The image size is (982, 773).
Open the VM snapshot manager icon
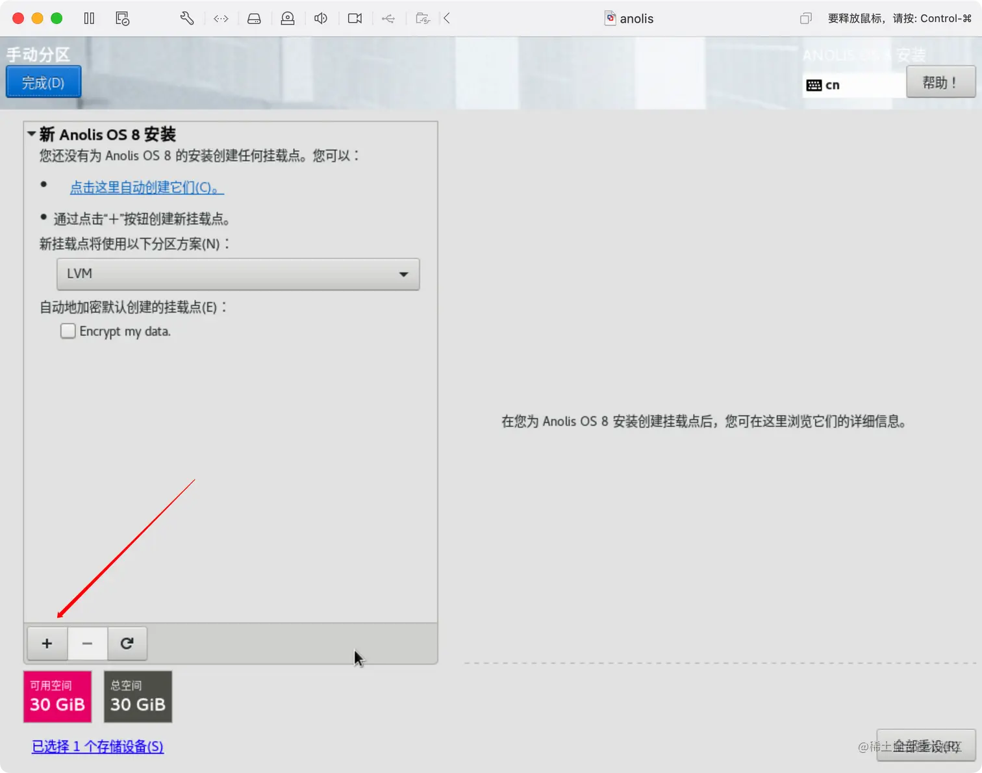coord(122,18)
